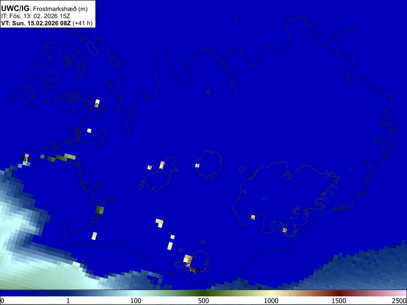This screenshot has width=407, height=305.
Task: Click the legend tick label '2500'
Action: click(399, 301)
